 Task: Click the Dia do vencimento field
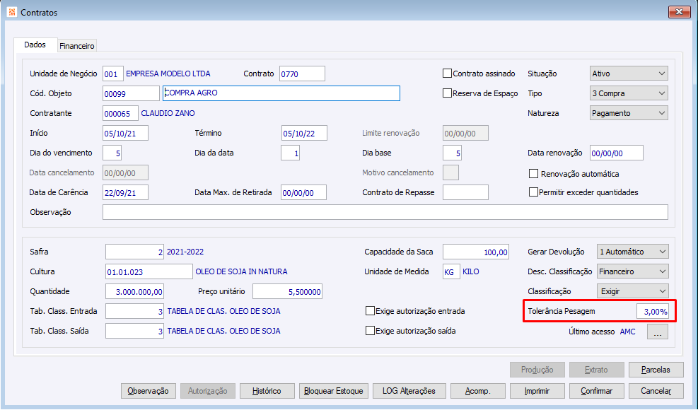(112, 153)
